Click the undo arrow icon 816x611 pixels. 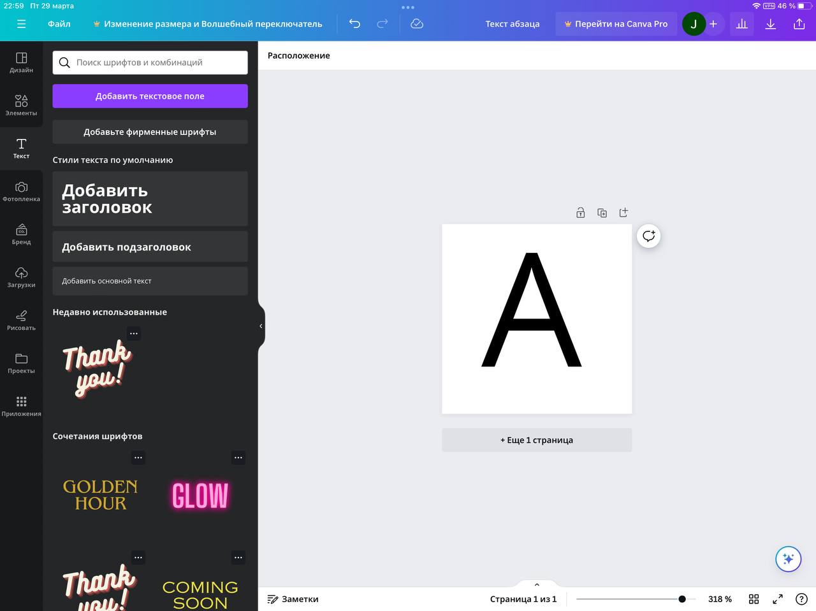point(354,24)
